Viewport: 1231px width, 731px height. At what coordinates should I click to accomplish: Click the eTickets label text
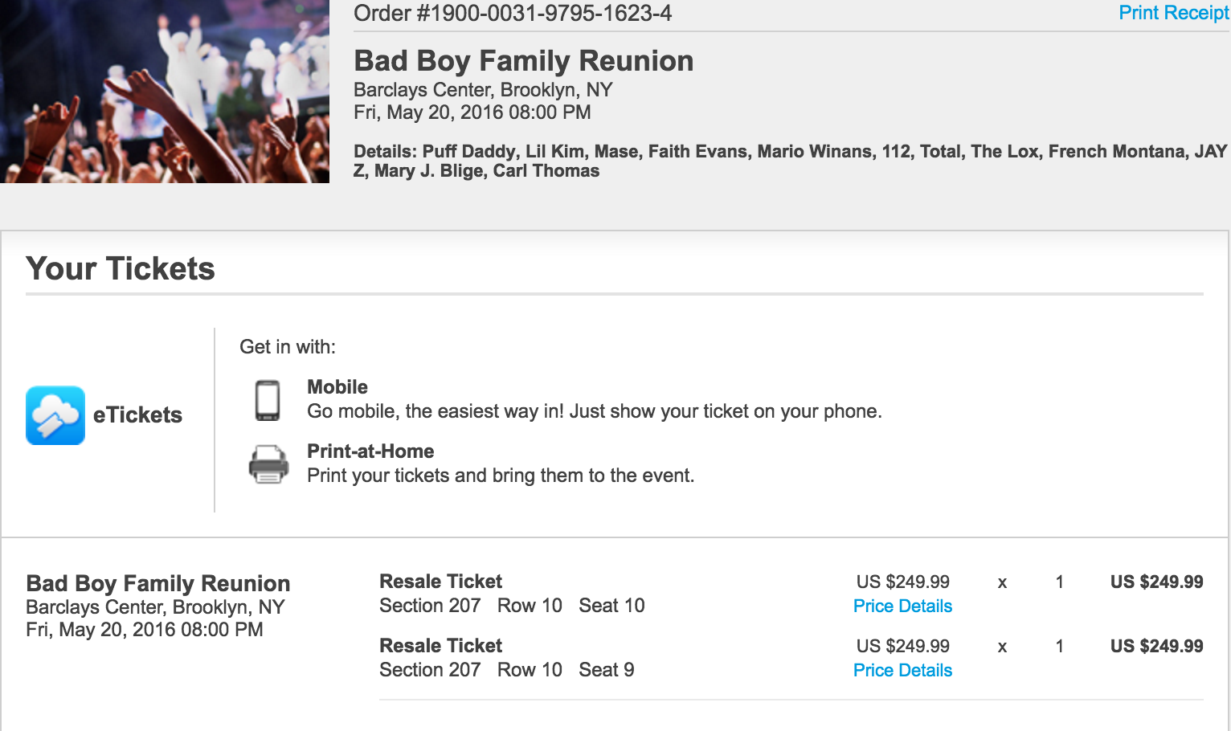(137, 415)
